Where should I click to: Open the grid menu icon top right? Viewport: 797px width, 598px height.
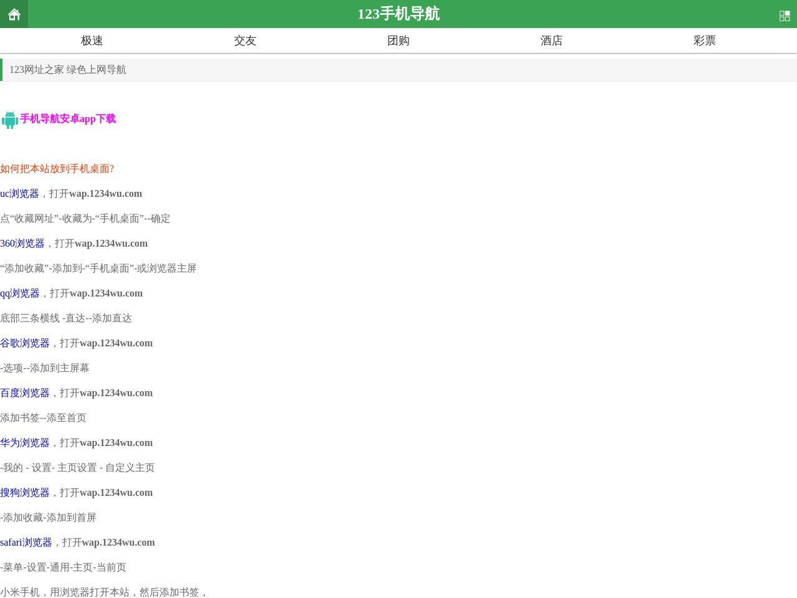pos(785,16)
